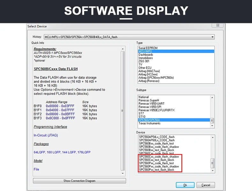This screenshot has height=191, width=252.
Task: Close the Select Device window
Action: [218, 25]
